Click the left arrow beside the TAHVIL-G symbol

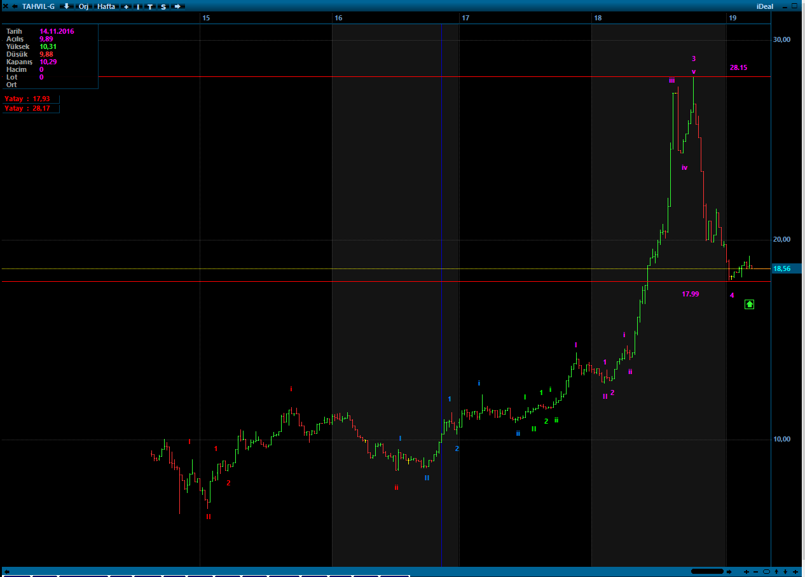pos(14,6)
